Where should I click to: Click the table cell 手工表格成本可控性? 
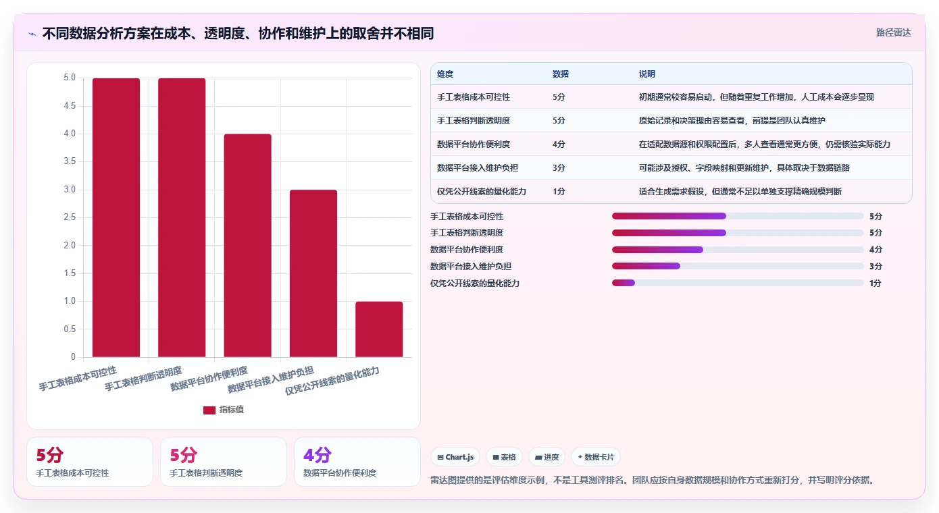point(474,97)
